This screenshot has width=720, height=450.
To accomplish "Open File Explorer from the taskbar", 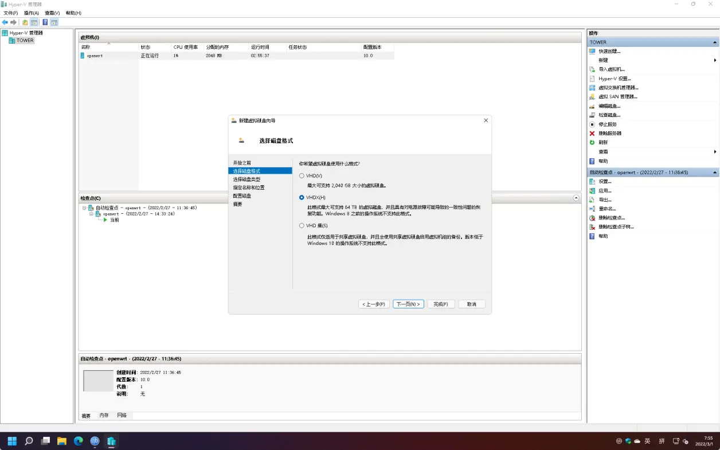I will [x=62, y=441].
